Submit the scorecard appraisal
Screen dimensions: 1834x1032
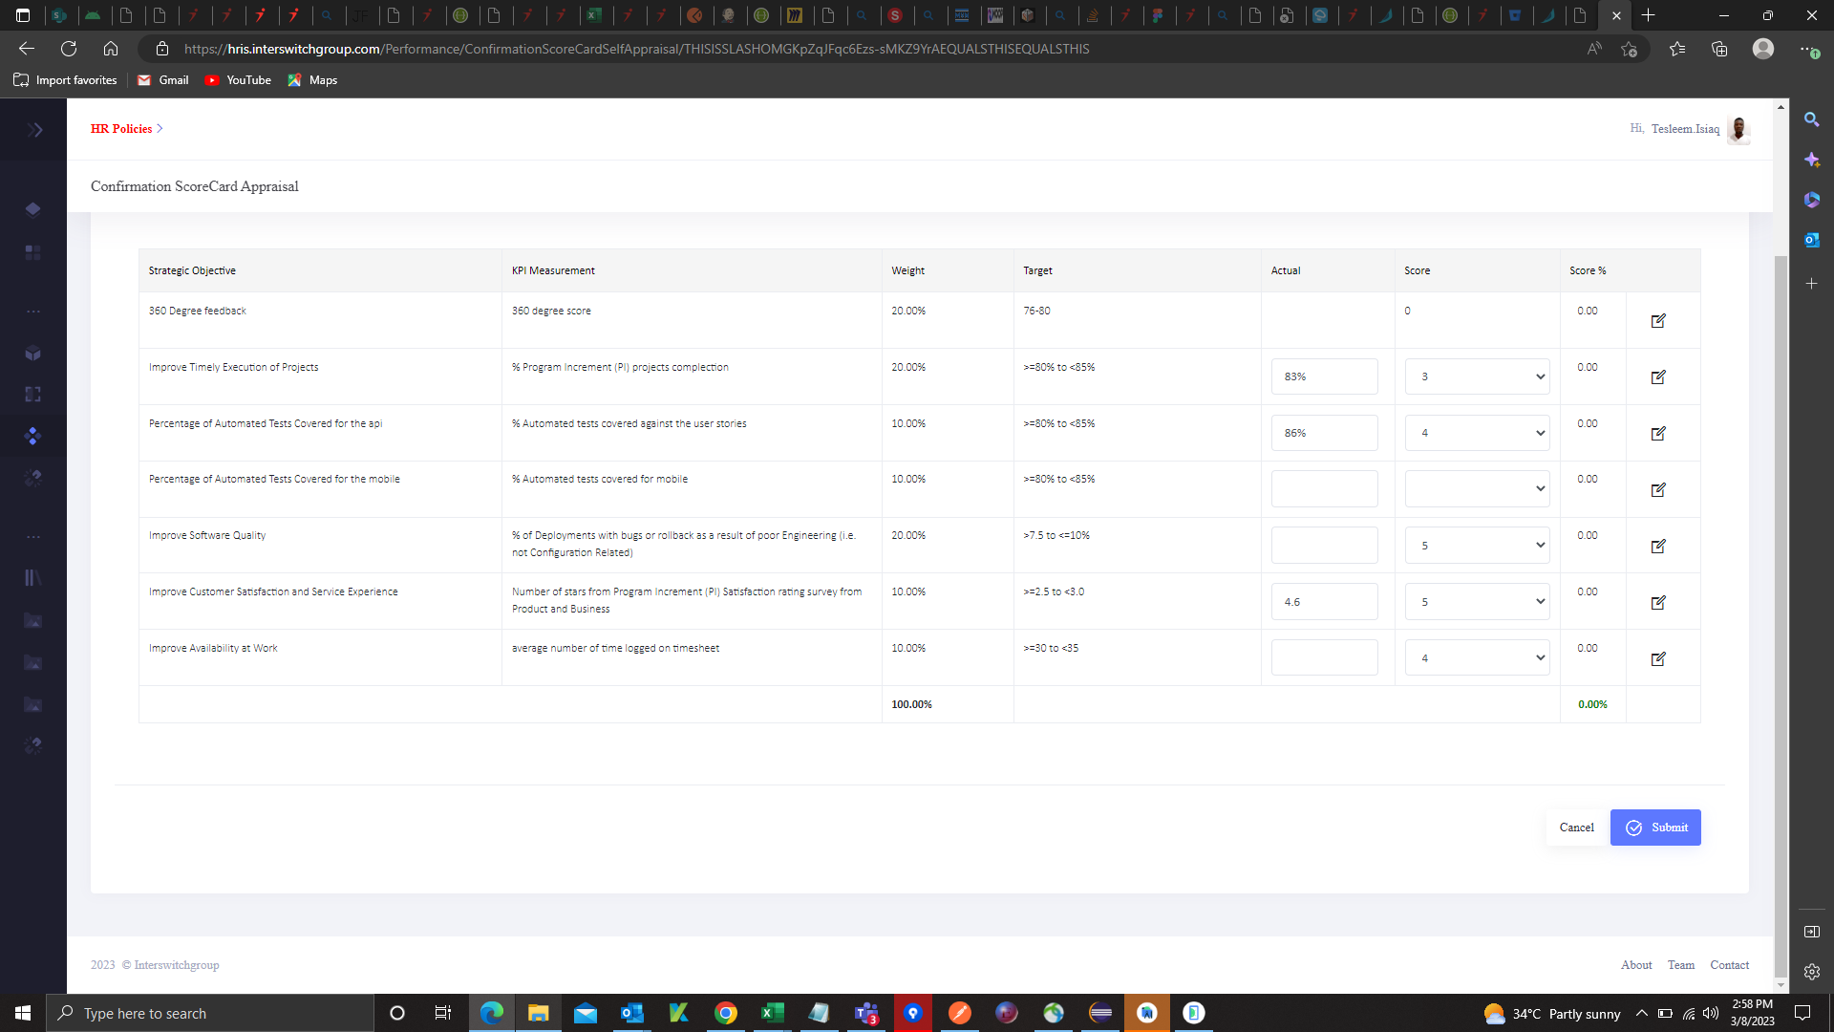coord(1655,828)
